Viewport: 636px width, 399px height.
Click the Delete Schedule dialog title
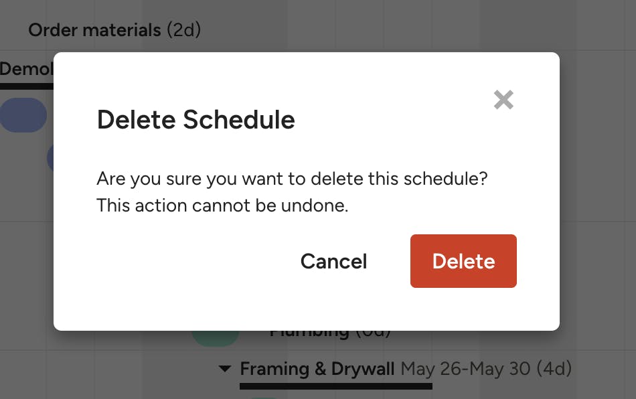(x=195, y=120)
